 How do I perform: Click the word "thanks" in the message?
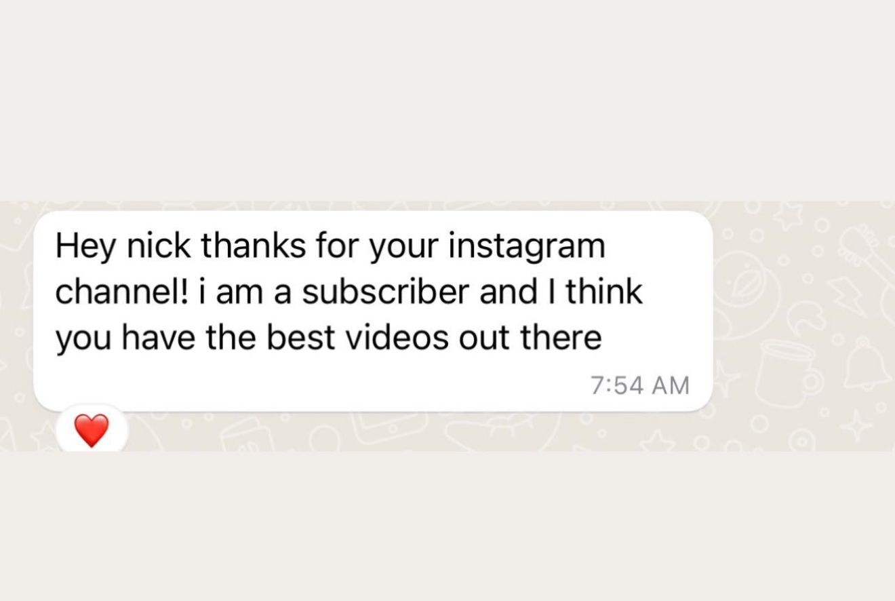(x=254, y=246)
